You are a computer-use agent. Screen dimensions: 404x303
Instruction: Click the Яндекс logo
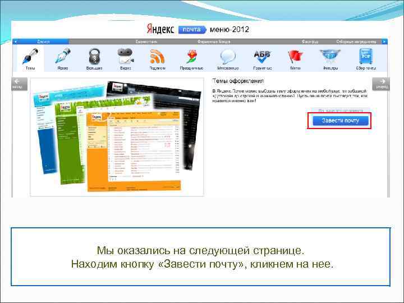pos(160,29)
